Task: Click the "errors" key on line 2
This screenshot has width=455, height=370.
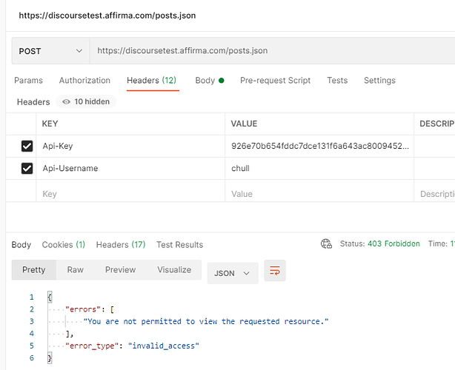Action: tap(83, 309)
